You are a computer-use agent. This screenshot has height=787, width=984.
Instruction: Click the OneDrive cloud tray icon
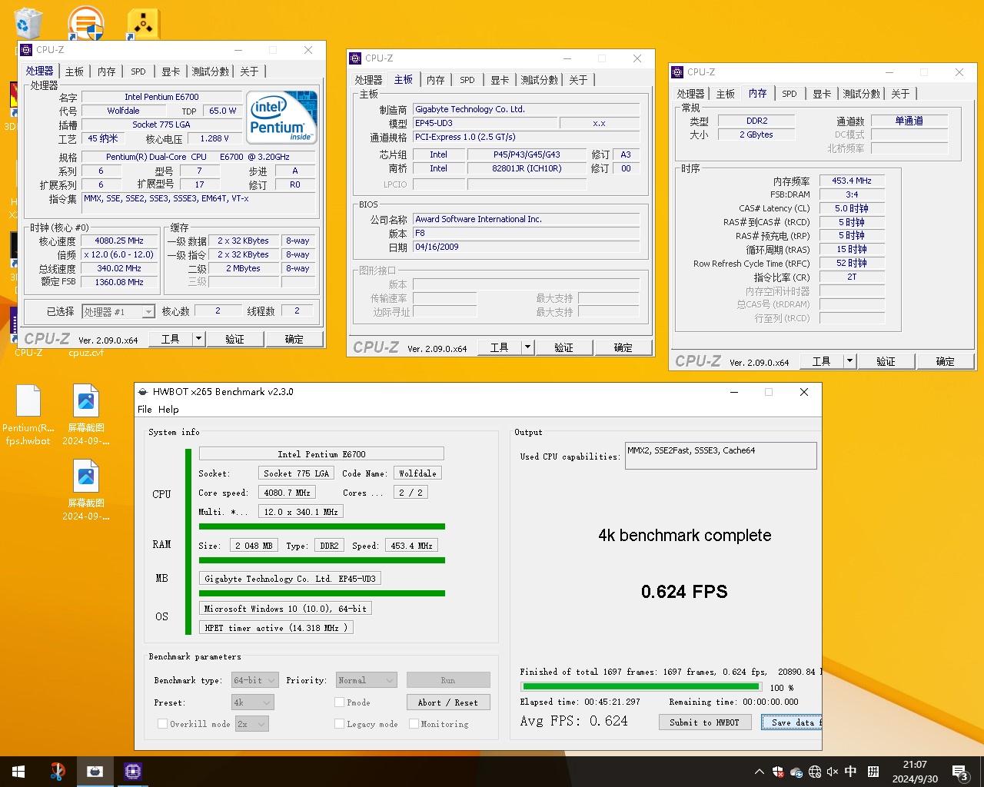pos(796,772)
